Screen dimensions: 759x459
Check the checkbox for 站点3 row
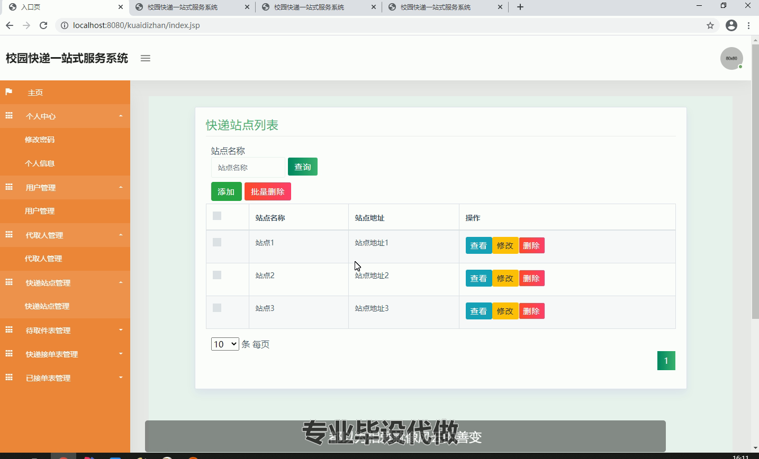(217, 308)
